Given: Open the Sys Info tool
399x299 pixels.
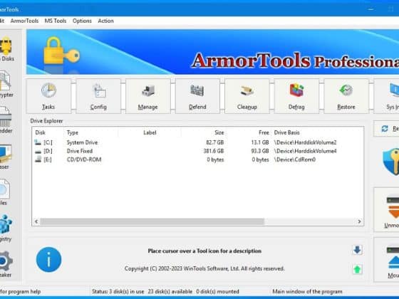Looking at the screenshot, I should pyautogui.click(x=387, y=96).
